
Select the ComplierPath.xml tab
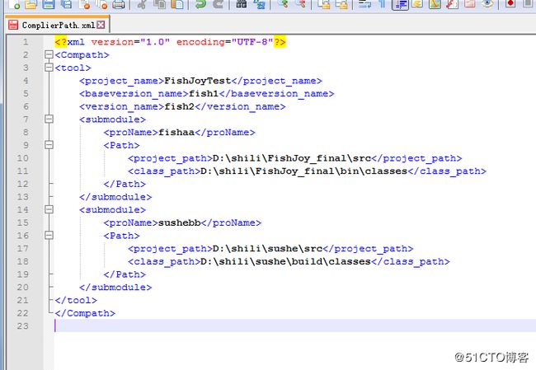[58, 25]
